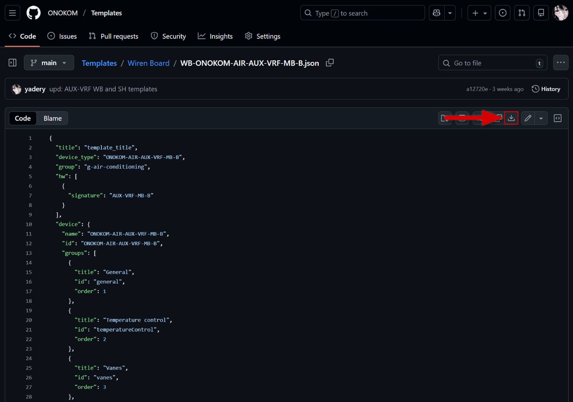Open the notifications inbox icon

coord(541,13)
